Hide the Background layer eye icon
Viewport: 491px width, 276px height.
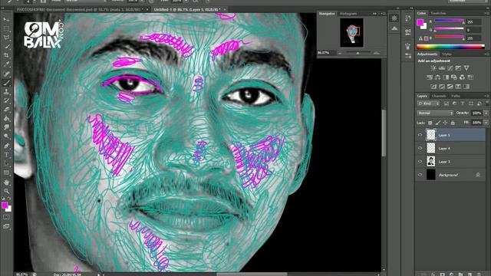coord(420,175)
